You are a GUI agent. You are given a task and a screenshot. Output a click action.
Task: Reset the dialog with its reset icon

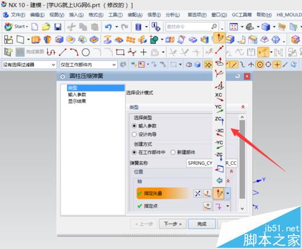pos(238,76)
